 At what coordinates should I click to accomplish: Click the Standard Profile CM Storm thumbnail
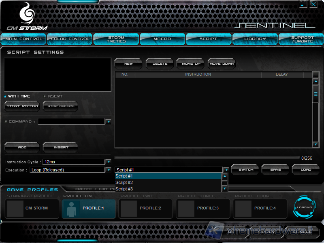pyautogui.click(x=15, y=208)
